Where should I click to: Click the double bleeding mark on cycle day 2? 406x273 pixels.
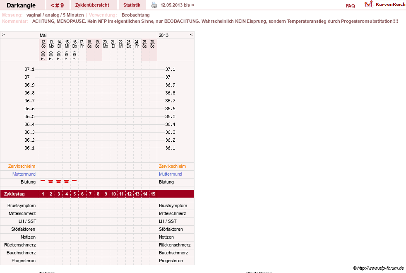[51, 181]
